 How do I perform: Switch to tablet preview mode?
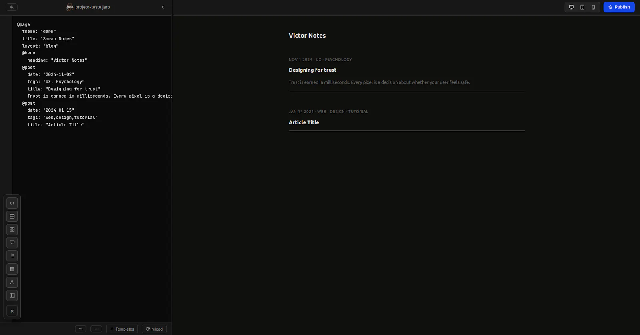click(582, 7)
